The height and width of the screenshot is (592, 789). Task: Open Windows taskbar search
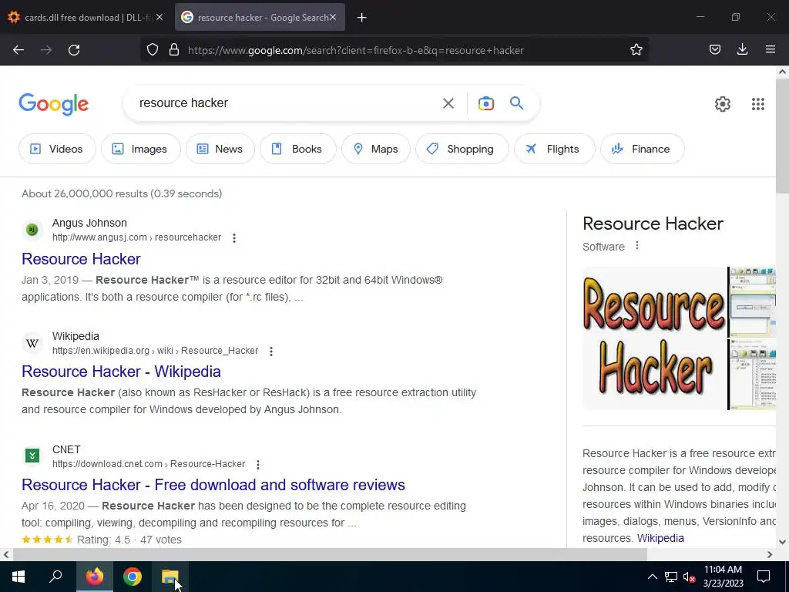coord(55,577)
